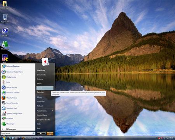This screenshot has width=175, height=140.
Task: Open the Recycle Bin on desktop
Action: tap(5, 18)
